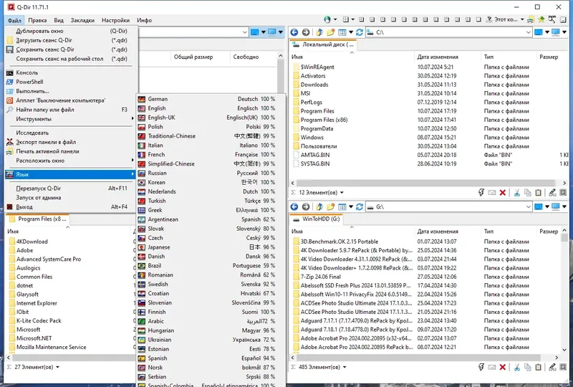Expand the '485 Элемент(ов)' dropdown
The height and width of the screenshot is (387, 573).
coord(345,367)
